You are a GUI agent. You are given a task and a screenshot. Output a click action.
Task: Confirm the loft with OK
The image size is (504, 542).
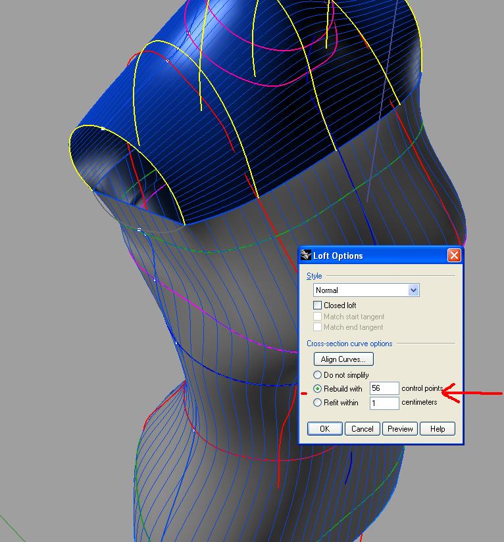coord(324,428)
